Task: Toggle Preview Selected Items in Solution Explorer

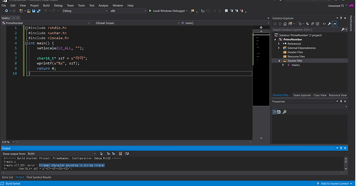Action: [334, 24]
